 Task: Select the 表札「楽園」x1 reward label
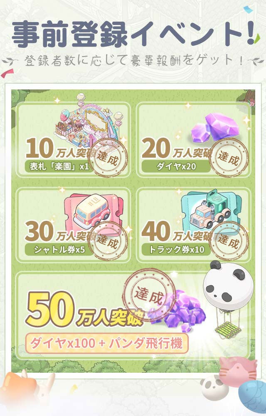[59, 166]
